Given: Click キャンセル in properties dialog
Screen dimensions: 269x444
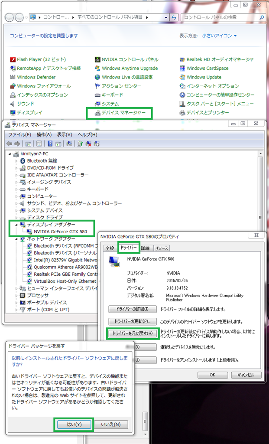Looking at the screenshot, I should (246, 375).
